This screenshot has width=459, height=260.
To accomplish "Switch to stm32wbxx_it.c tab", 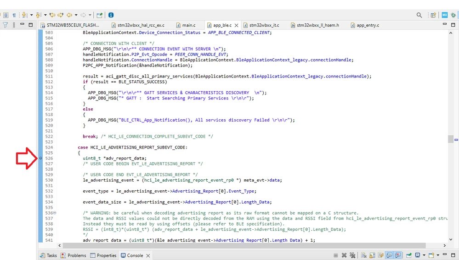I will point(261,25).
